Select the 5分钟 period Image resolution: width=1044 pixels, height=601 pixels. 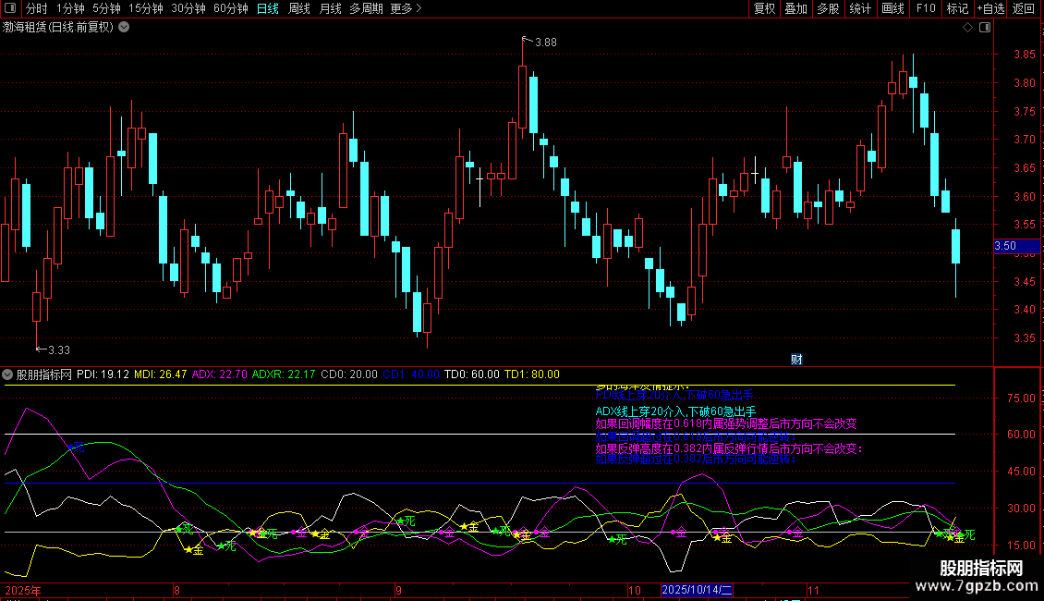(x=106, y=9)
